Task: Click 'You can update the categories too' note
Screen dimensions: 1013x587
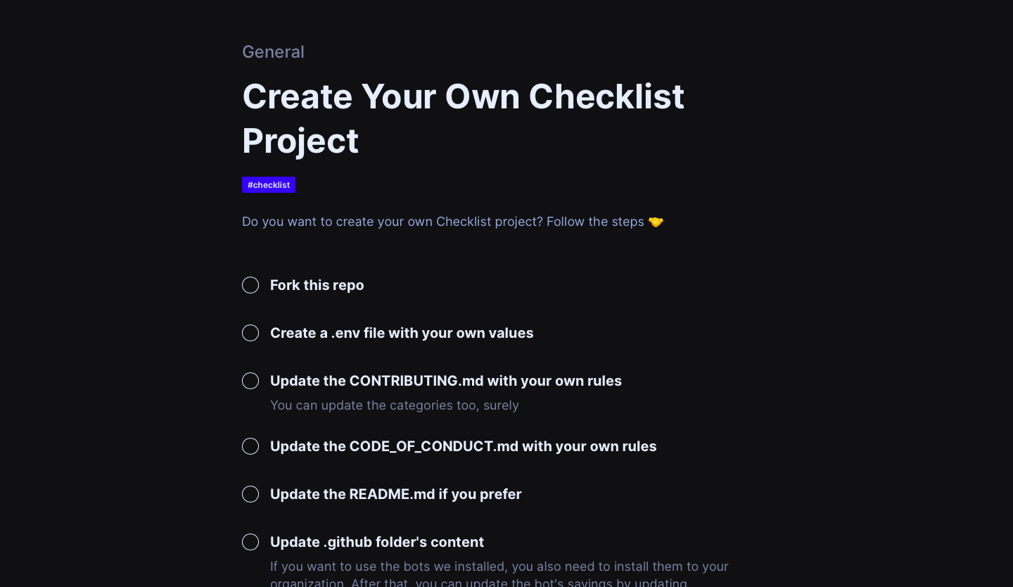Action: [x=394, y=405]
